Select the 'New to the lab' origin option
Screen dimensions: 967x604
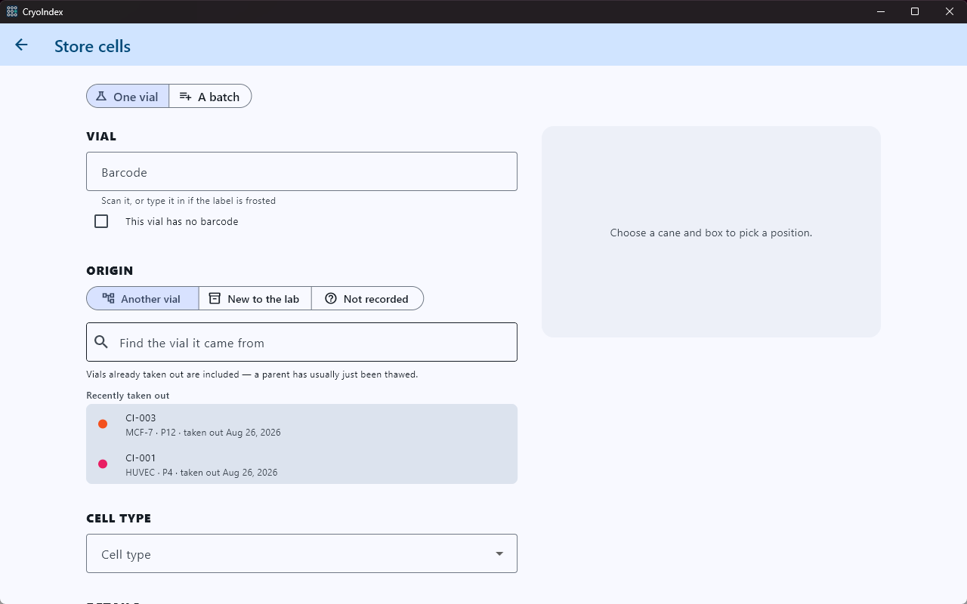(255, 298)
